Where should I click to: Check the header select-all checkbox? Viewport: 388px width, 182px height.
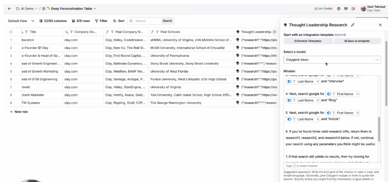click(x=11, y=32)
